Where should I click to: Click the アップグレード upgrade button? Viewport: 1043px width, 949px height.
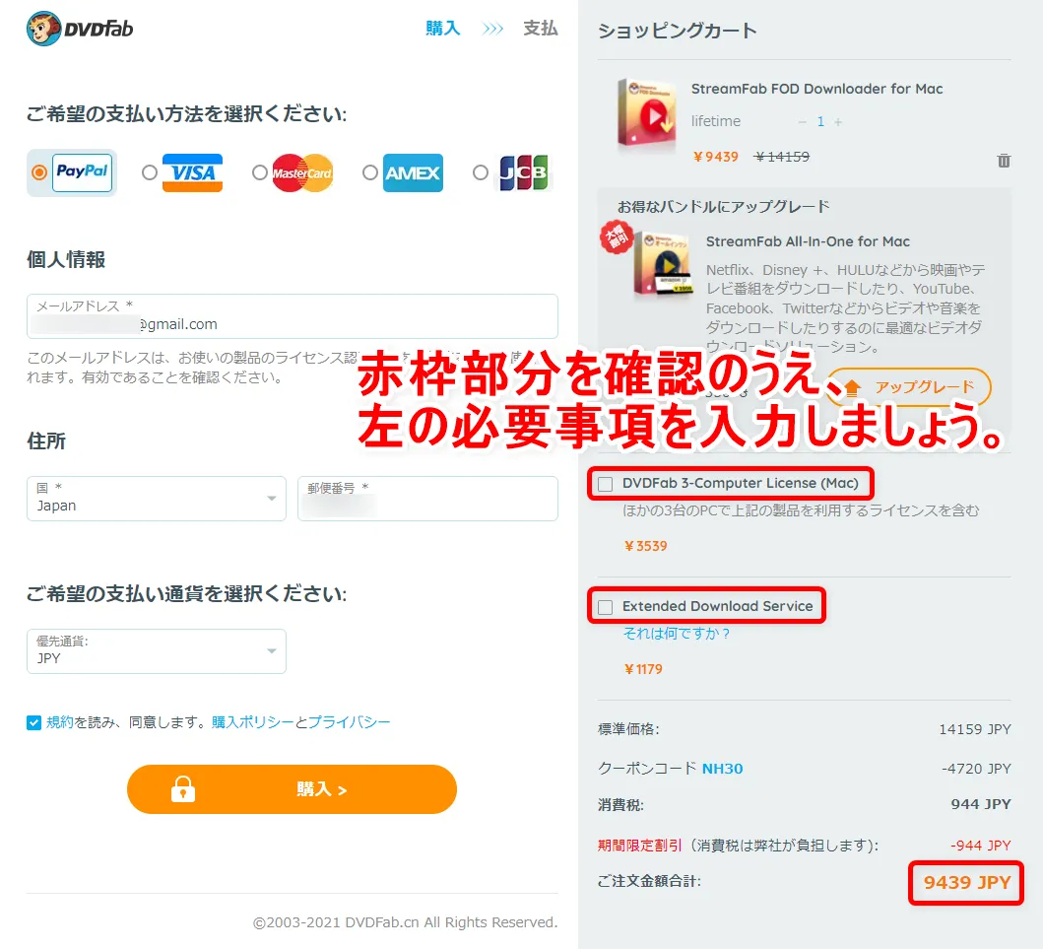click(x=909, y=387)
